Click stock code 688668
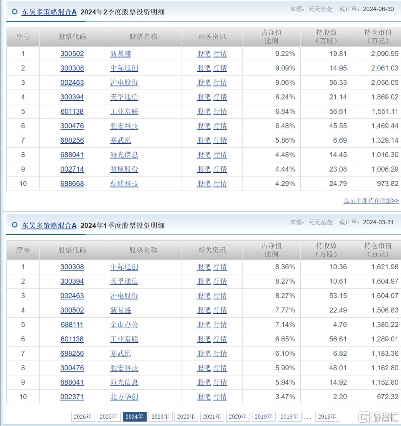Screen dimensions: 401x426 click(72, 183)
